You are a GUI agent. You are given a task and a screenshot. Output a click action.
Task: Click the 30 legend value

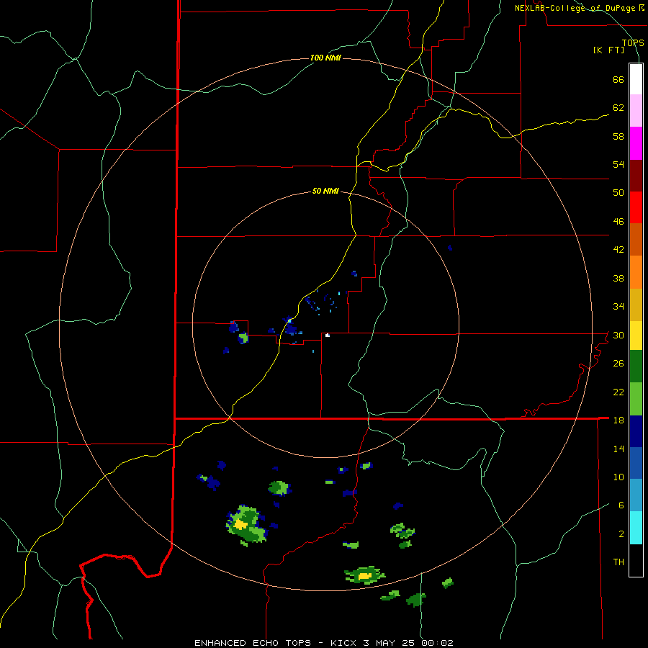pyautogui.click(x=618, y=335)
